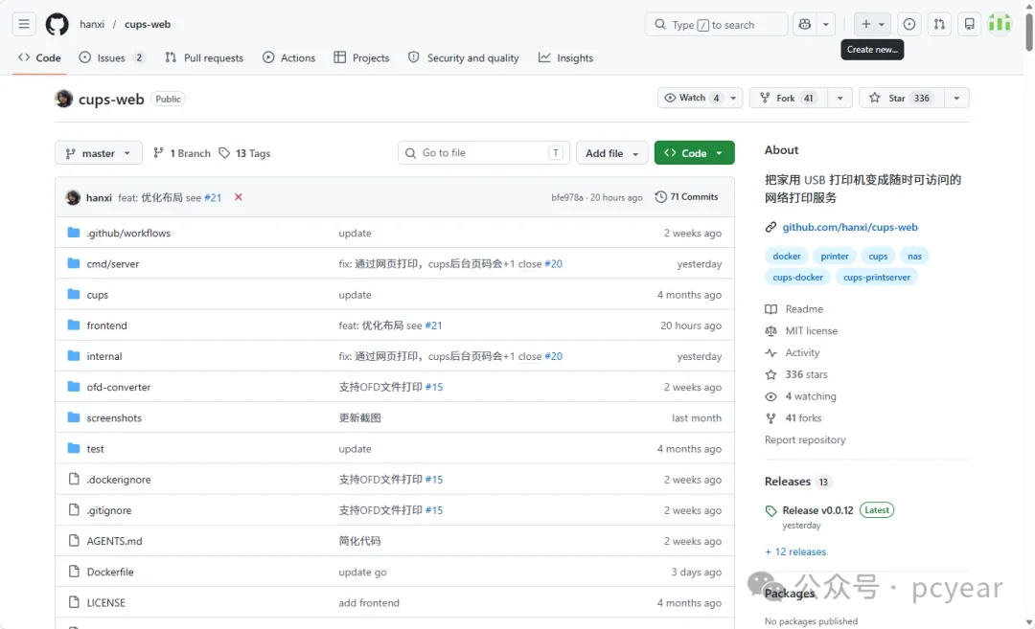Switch to the Actions tab
Viewport: 1035px width, 629px height.
289,58
